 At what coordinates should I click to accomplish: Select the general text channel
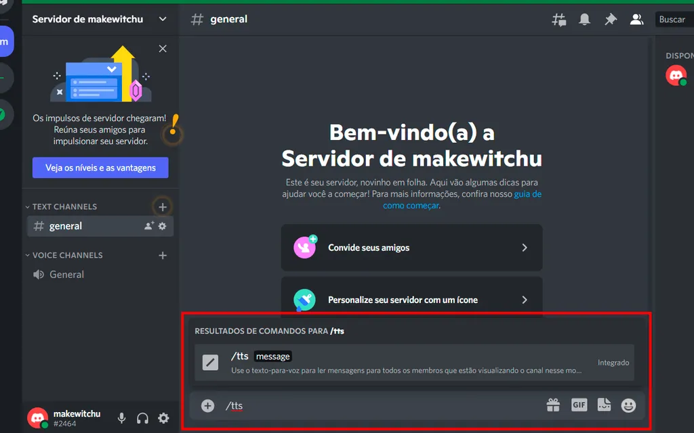tap(67, 226)
